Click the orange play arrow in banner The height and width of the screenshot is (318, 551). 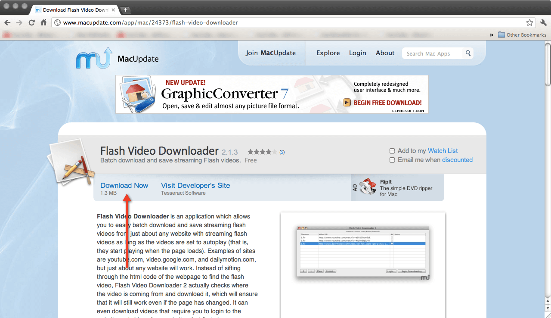click(x=347, y=103)
